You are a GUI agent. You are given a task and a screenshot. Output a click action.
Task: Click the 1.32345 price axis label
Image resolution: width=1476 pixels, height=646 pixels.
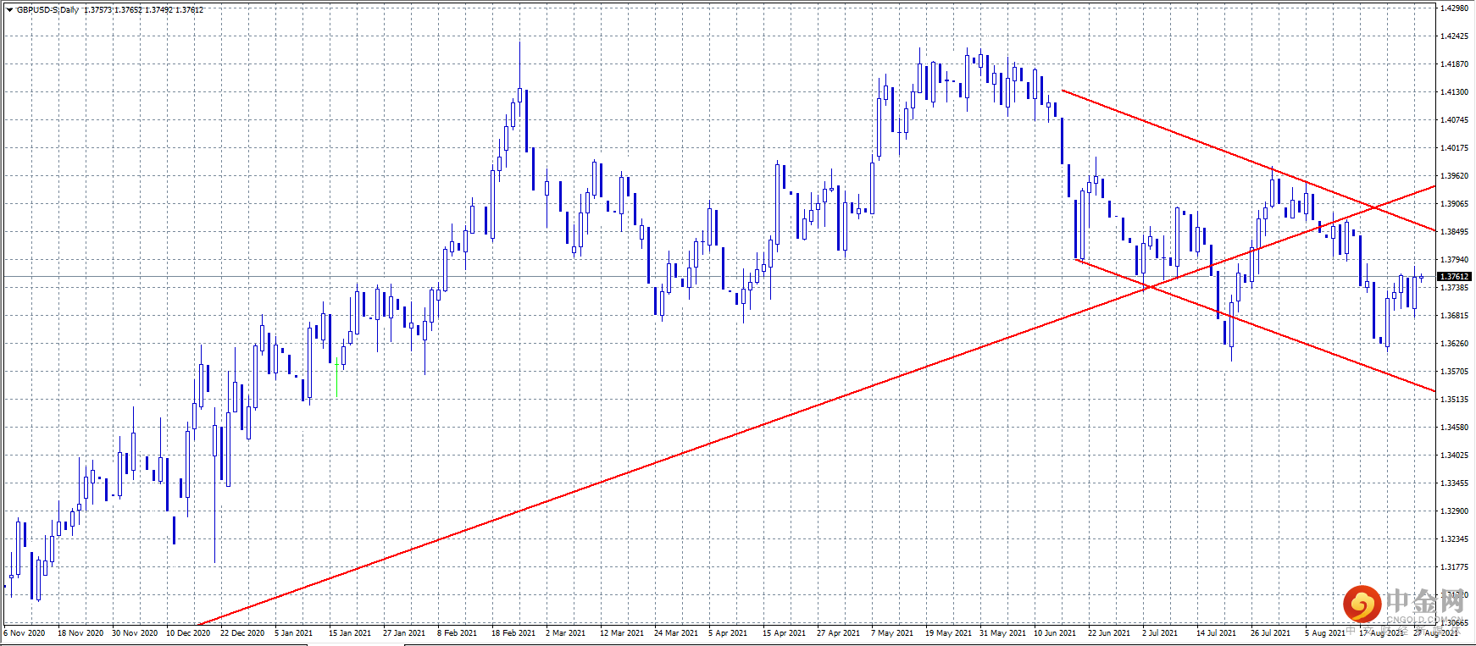click(x=1454, y=539)
